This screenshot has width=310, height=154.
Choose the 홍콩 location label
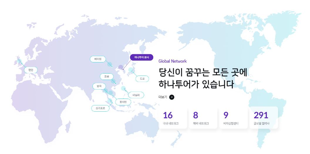pyautogui.click(x=107, y=76)
